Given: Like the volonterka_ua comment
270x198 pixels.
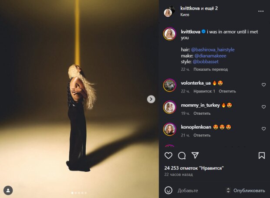Looking at the screenshot, I should click(x=263, y=85).
